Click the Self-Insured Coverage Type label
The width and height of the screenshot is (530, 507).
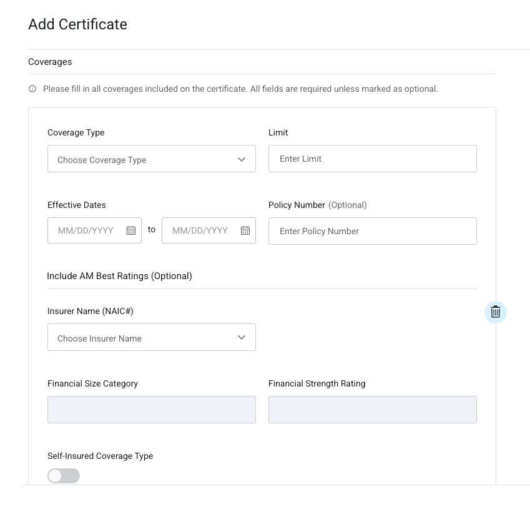[100, 456]
